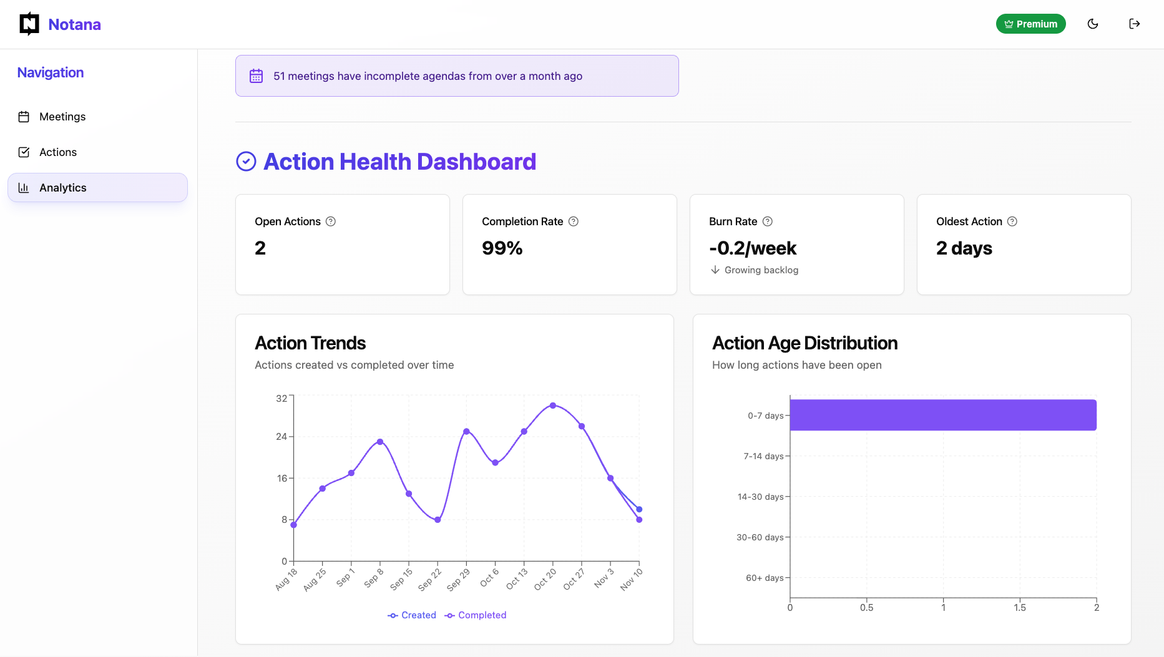Click the logout icon in the header
The width and height of the screenshot is (1164, 657).
click(x=1134, y=24)
